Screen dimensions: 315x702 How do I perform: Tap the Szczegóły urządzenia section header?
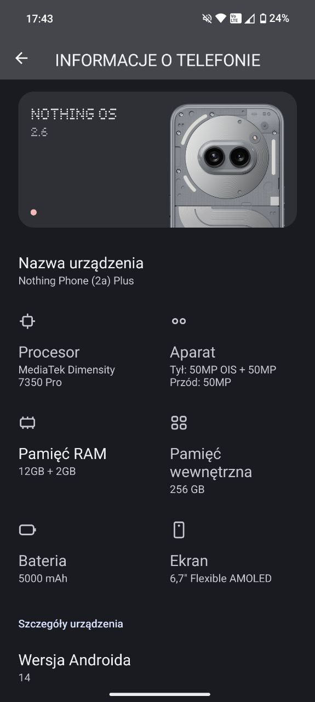click(71, 624)
